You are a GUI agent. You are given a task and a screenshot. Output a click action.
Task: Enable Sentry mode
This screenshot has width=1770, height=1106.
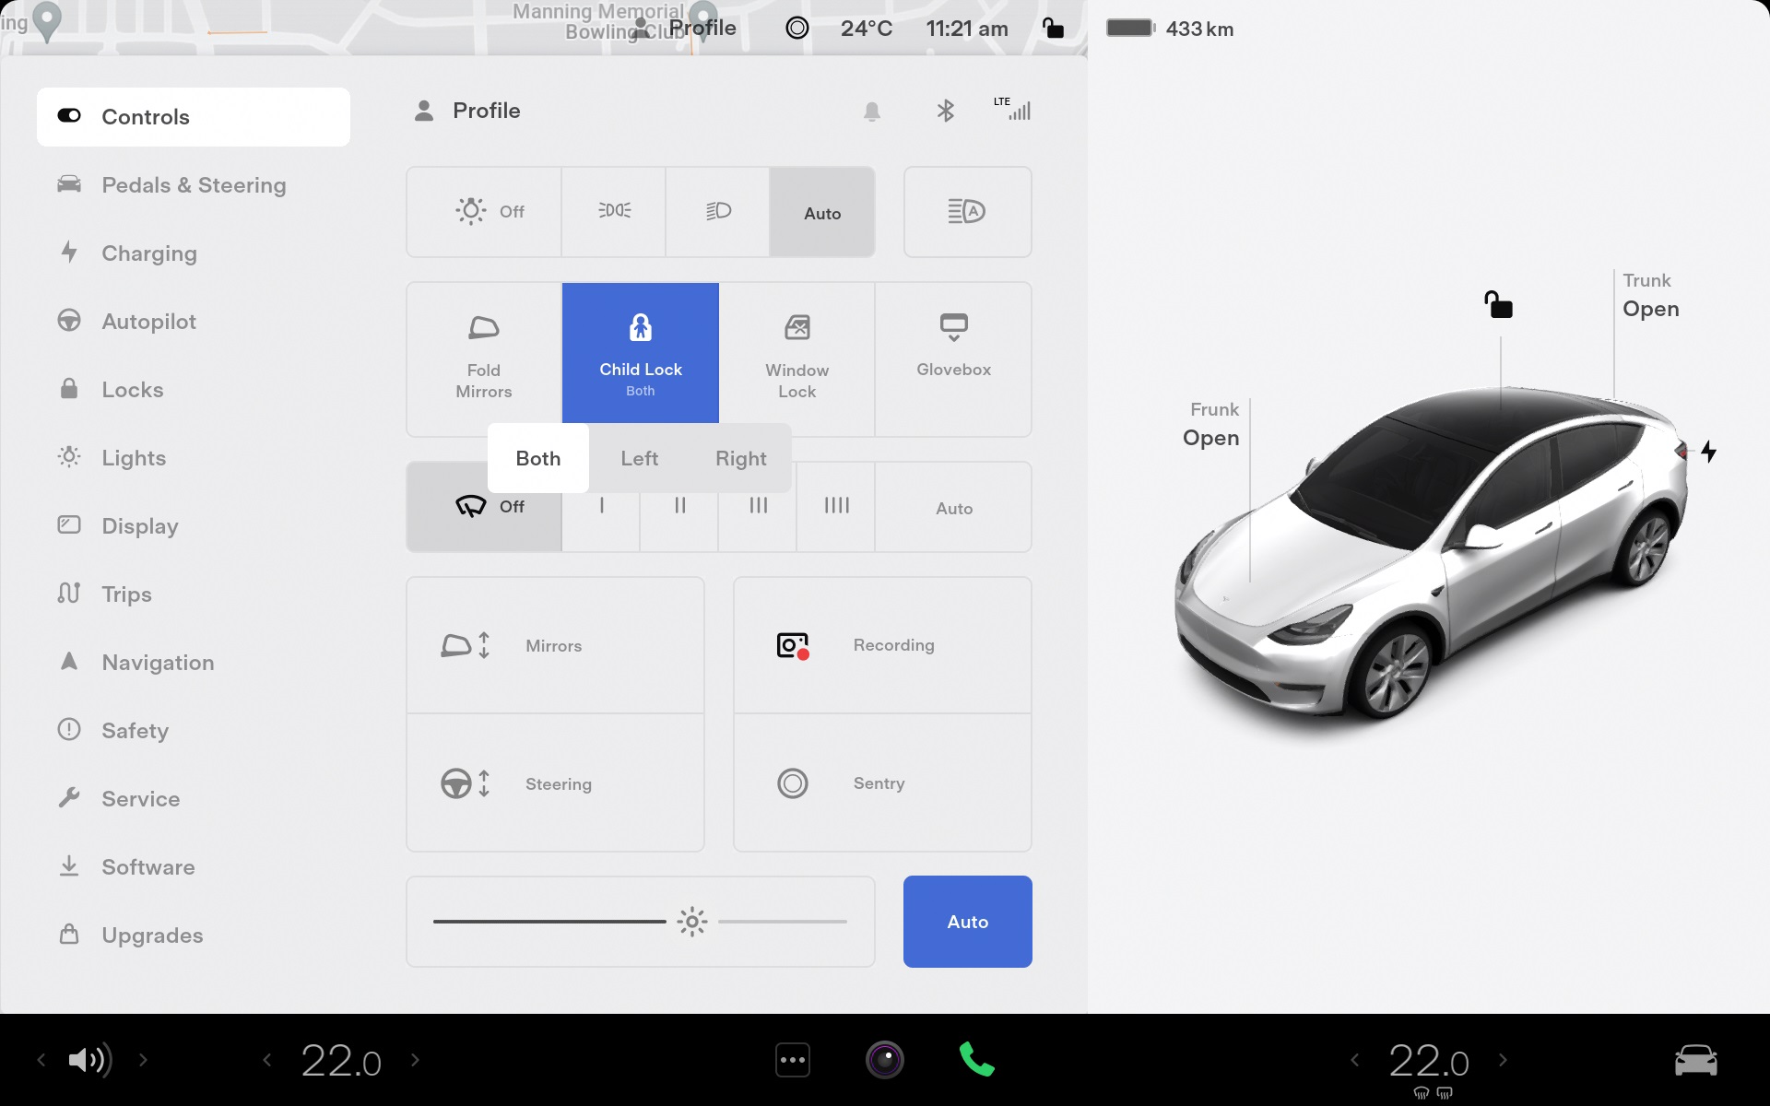[882, 783]
